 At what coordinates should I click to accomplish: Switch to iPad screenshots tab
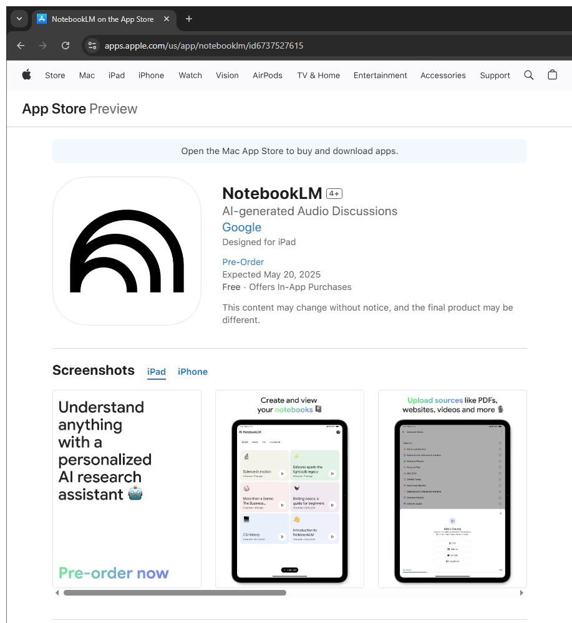(x=156, y=372)
